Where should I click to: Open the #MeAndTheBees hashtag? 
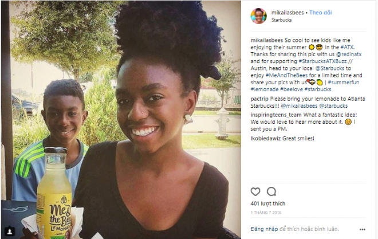point(286,75)
